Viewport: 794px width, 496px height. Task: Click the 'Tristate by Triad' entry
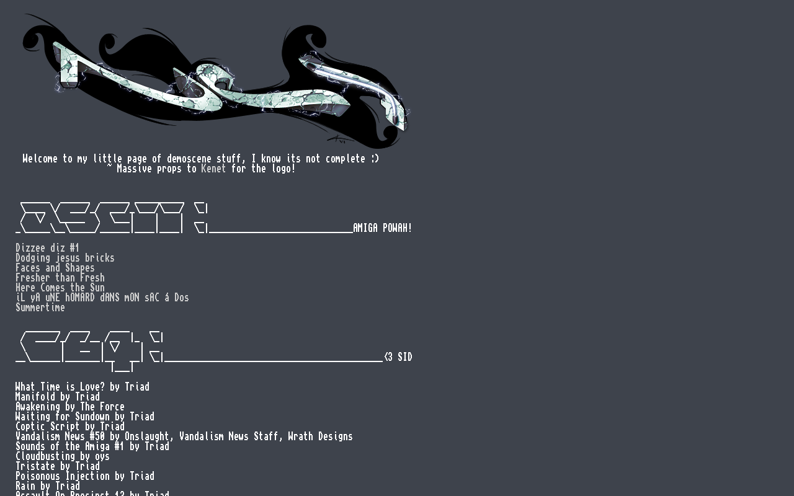(58, 466)
